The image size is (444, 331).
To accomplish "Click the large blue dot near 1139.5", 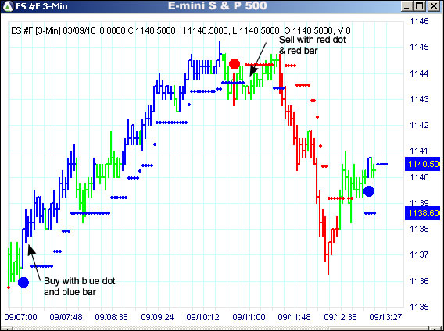I will click(369, 191).
